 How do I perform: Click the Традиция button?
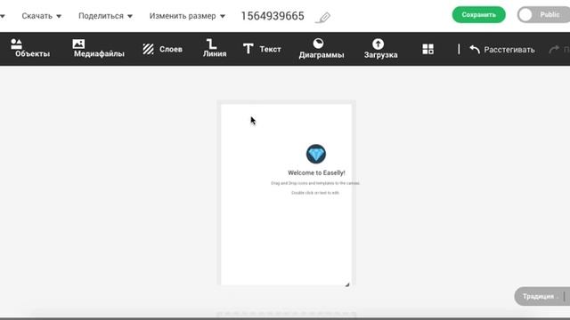542,296
